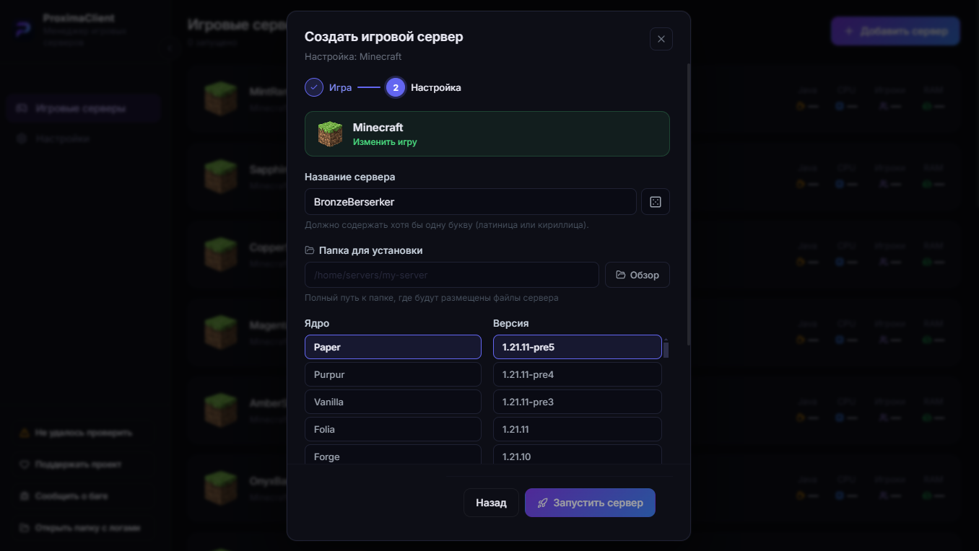This screenshot has height=551, width=979.
Task: Select version 1.21.11-pre4
Action: tap(578, 374)
